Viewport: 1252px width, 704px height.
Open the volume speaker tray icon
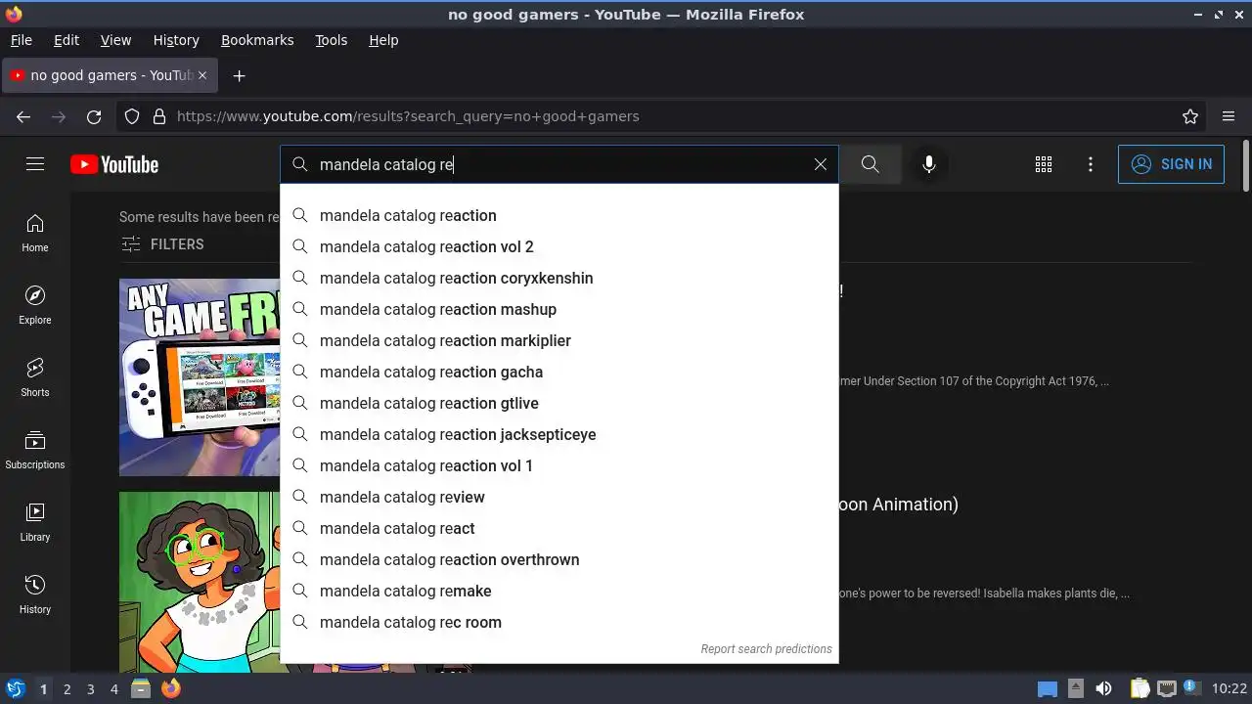coord(1103,689)
